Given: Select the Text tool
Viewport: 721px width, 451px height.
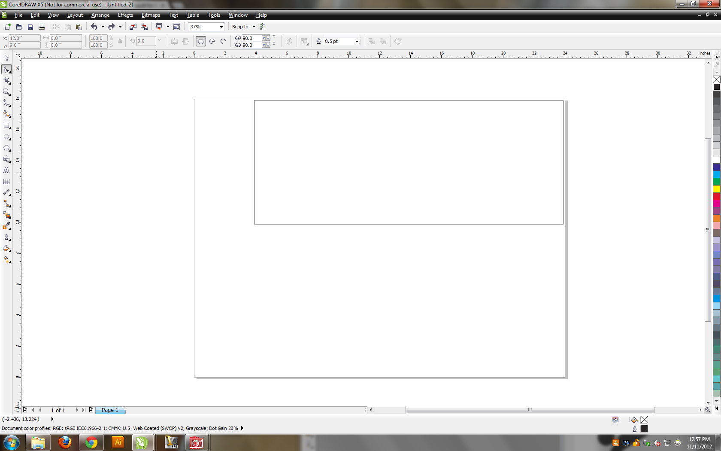Looking at the screenshot, I should (6, 170).
